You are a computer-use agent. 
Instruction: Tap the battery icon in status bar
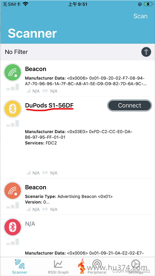148,4
